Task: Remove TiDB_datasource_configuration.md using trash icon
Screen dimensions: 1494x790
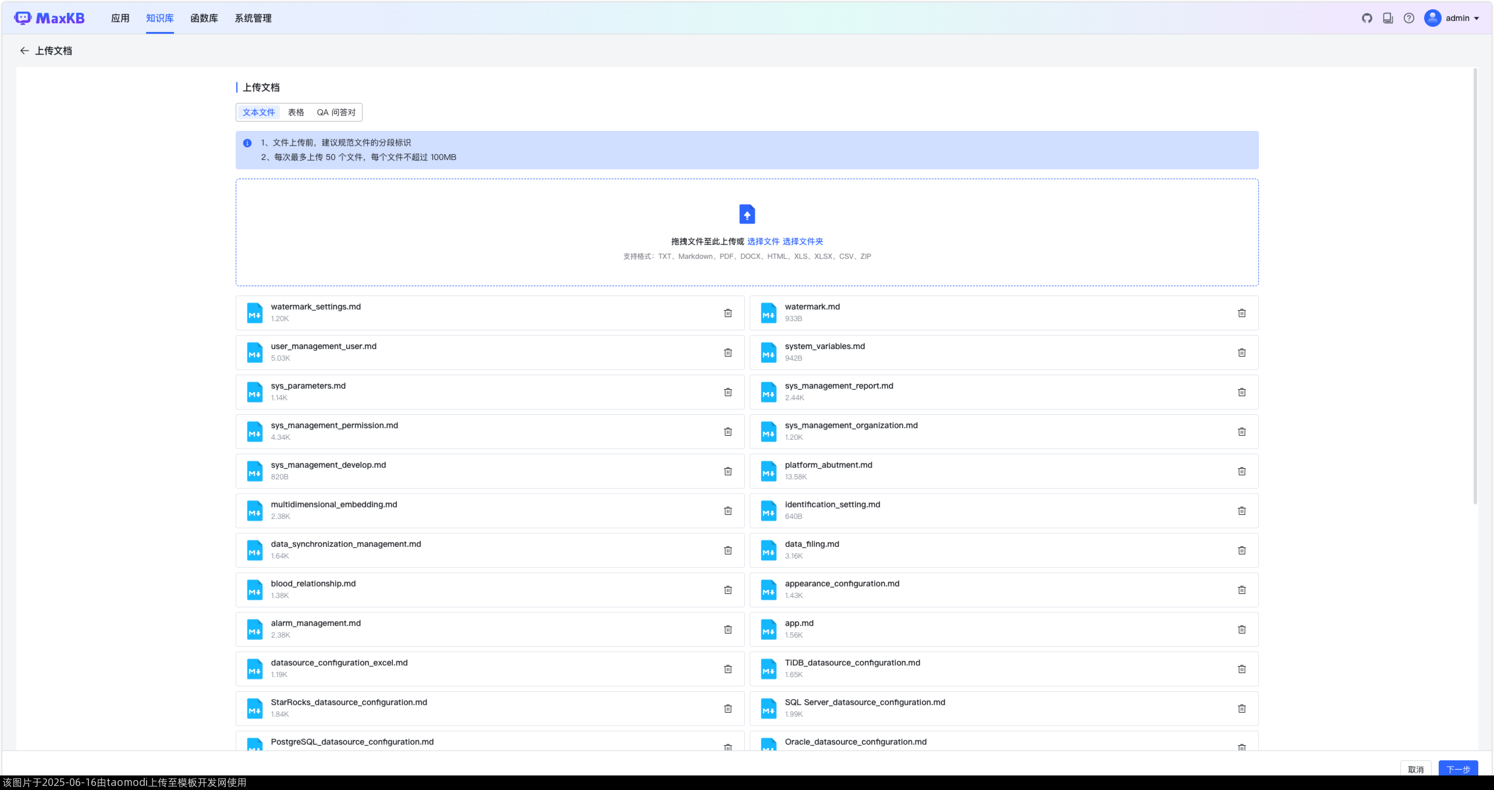Action: 1241,669
